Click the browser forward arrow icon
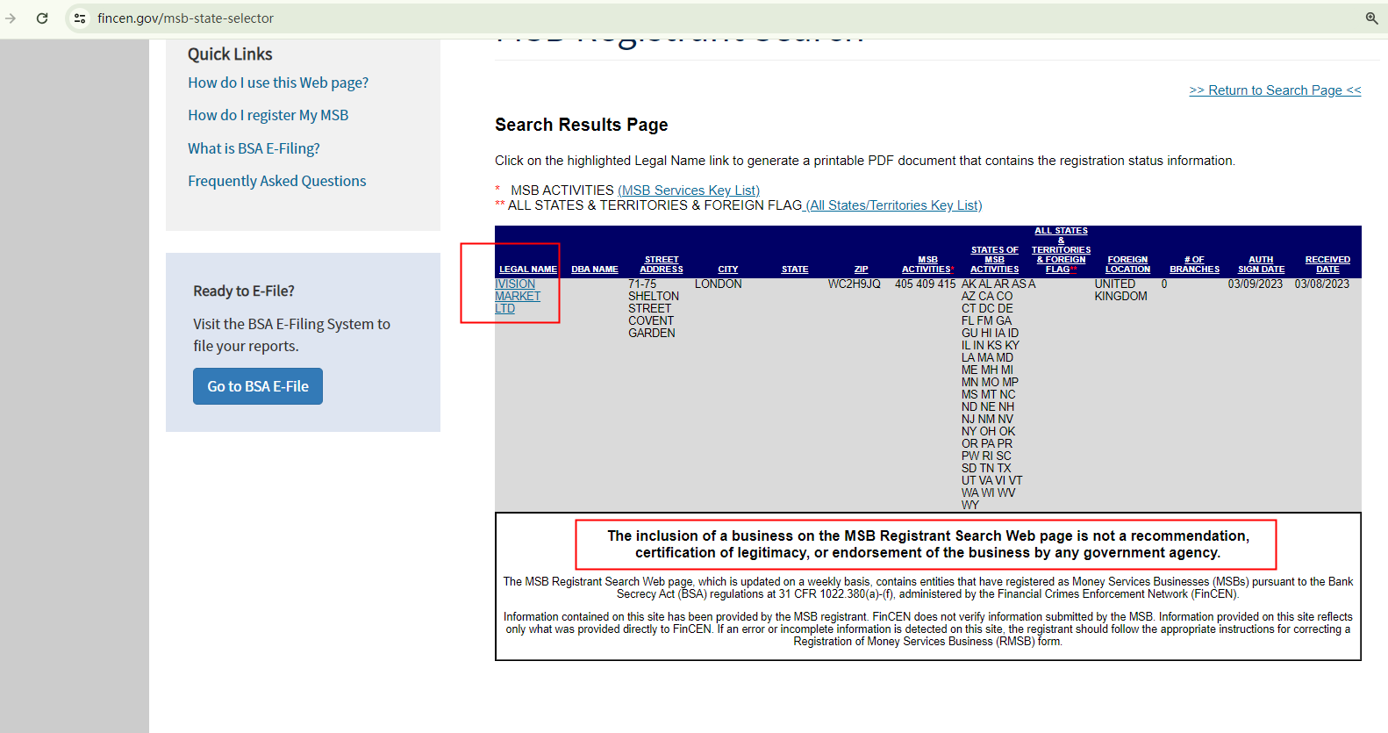This screenshot has height=733, width=1388. click(x=11, y=18)
